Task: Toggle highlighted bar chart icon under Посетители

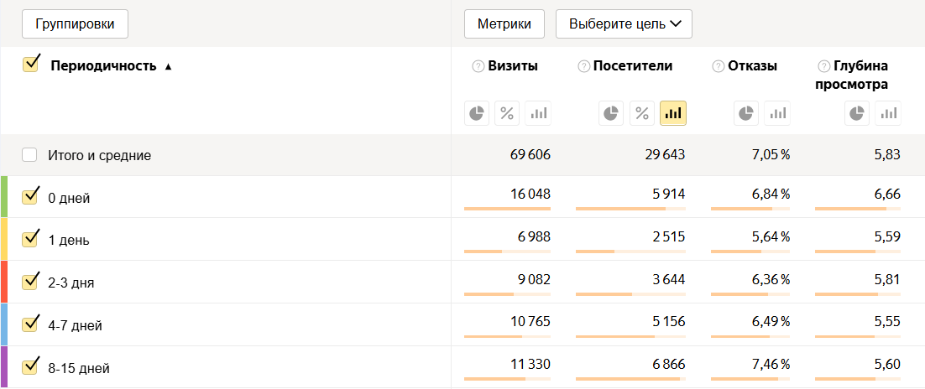Action: coord(673,113)
